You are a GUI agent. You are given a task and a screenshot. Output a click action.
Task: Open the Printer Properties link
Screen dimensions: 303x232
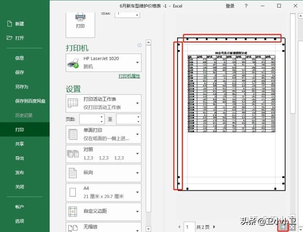coord(129,76)
